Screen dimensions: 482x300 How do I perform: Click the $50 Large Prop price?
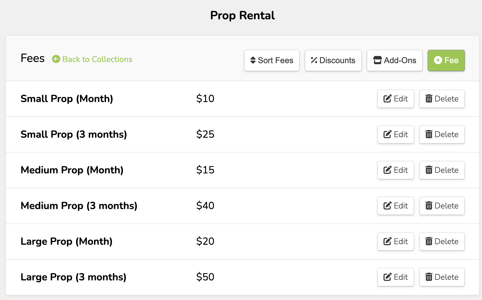[205, 277]
